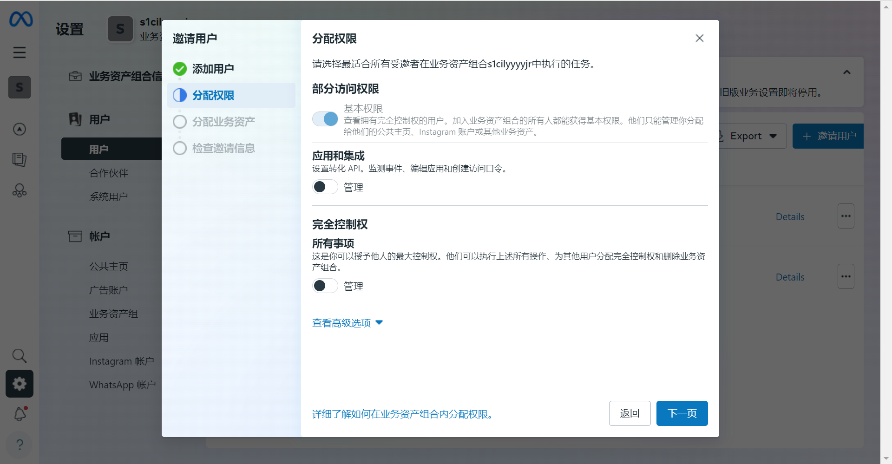Click the Pages sidebar icon
Image resolution: width=892 pixels, height=464 pixels.
19,159
